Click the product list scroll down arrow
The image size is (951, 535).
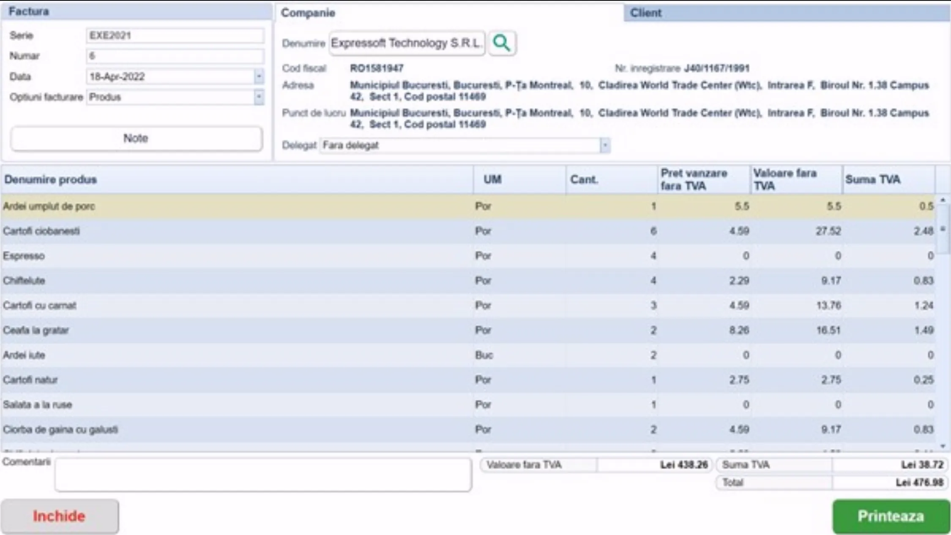(943, 446)
